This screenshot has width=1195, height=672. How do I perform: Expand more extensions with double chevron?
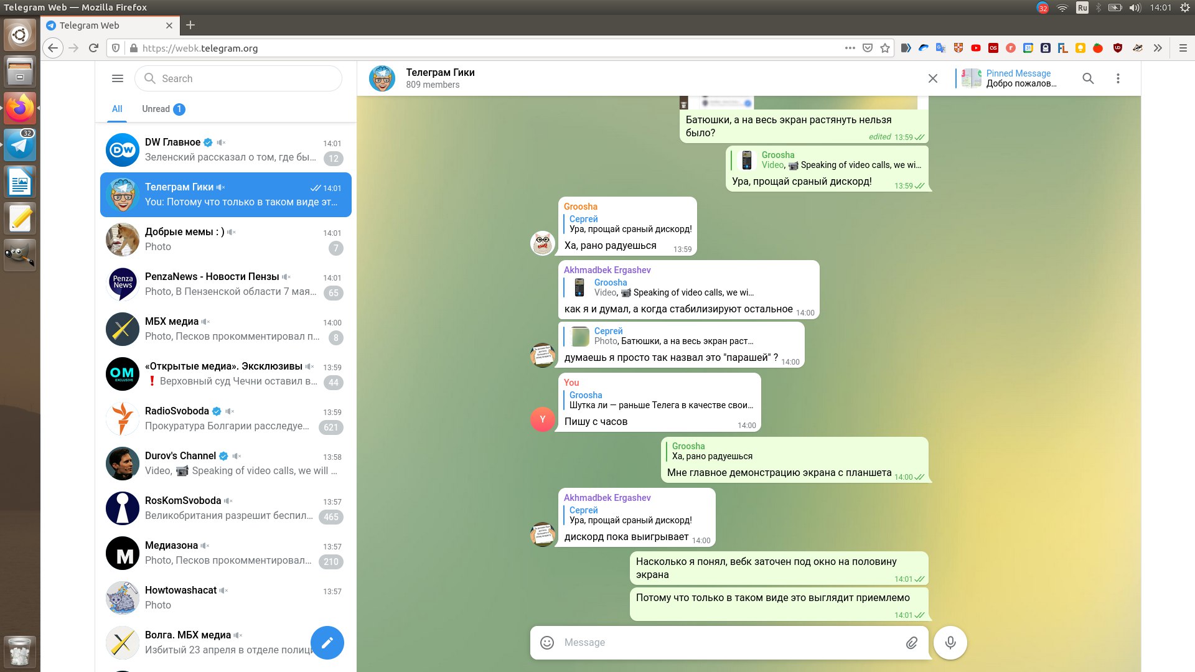pyautogui.click(x=1158, y=48)
